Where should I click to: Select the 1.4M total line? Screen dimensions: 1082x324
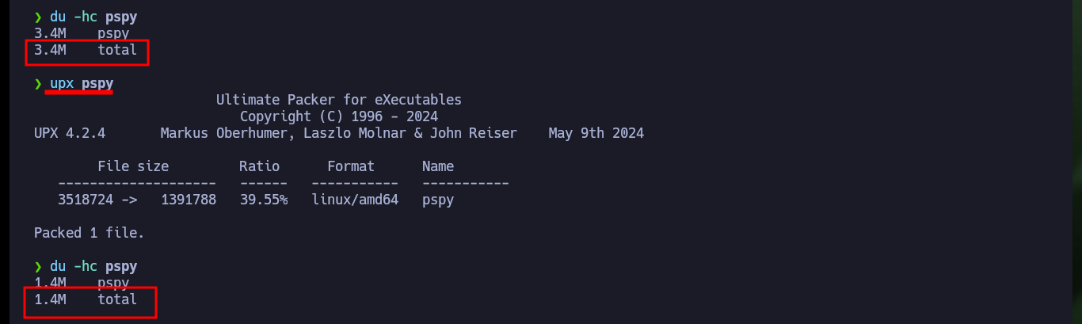[86, 299]
